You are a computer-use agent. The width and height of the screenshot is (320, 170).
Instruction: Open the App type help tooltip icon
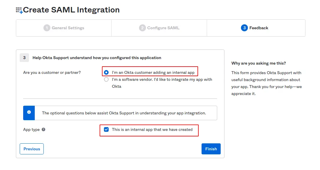point(43,129)
